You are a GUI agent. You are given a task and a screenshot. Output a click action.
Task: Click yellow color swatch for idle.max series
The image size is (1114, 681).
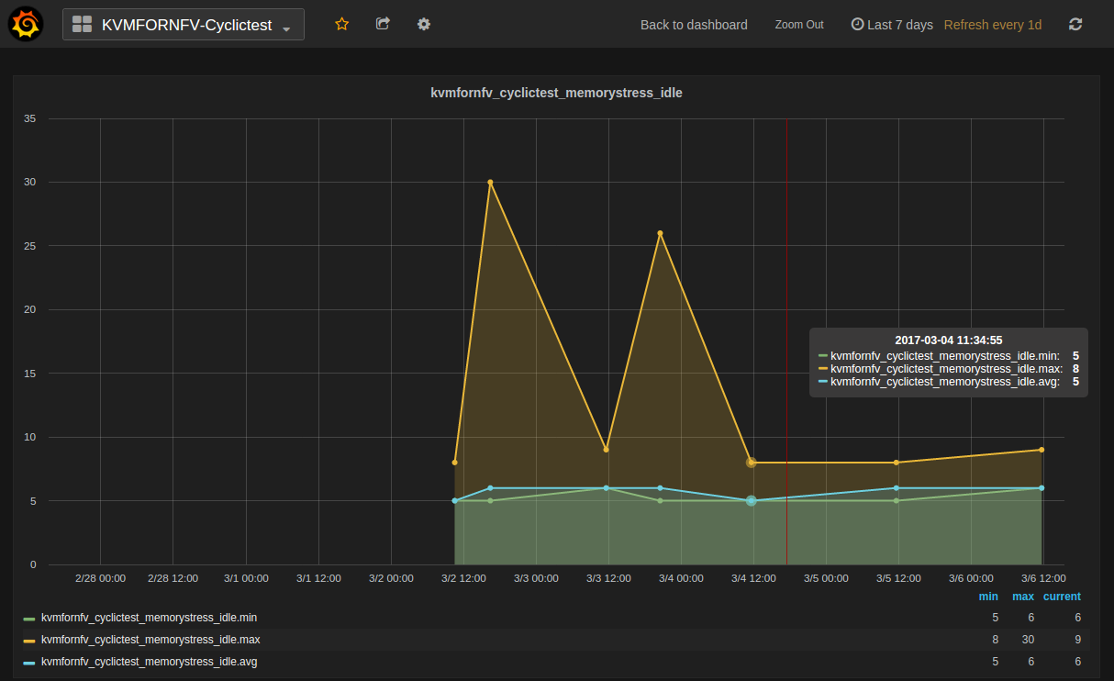pos(29,641)
